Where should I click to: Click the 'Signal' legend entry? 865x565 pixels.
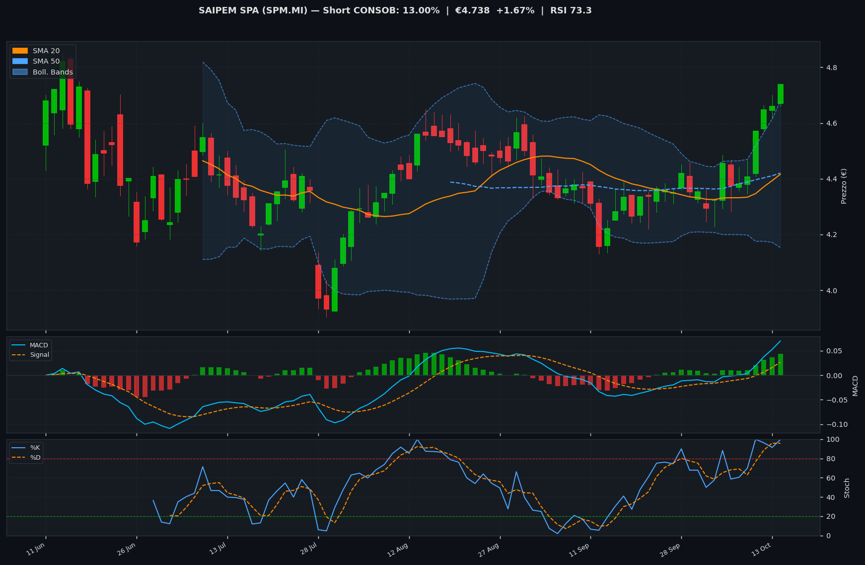point(30,355)
